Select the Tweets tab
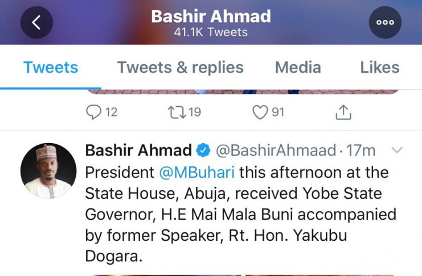422x276 pixels. (x=51, y=68)
